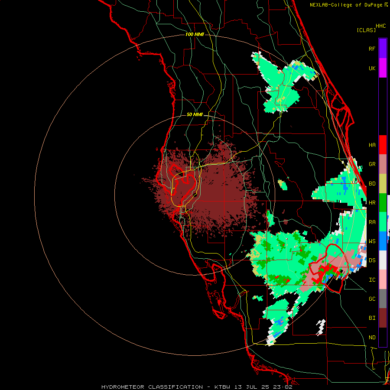Click the "HYDROMETEOR CLASSIFICATION" title text
This screenshot has height=390, width=390.
[x=152, y=387]
